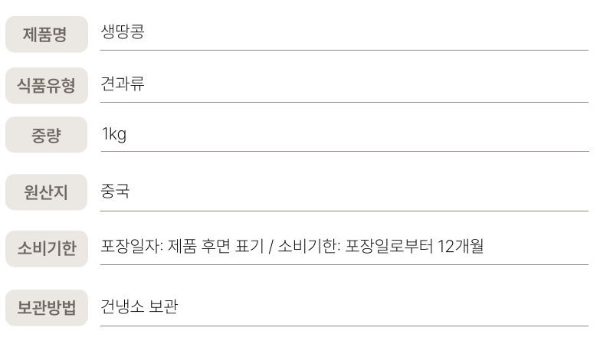Click the divider line under 중국
This screenshot has width=600, height=344.
pyautogui.click(x=344, y=211)
